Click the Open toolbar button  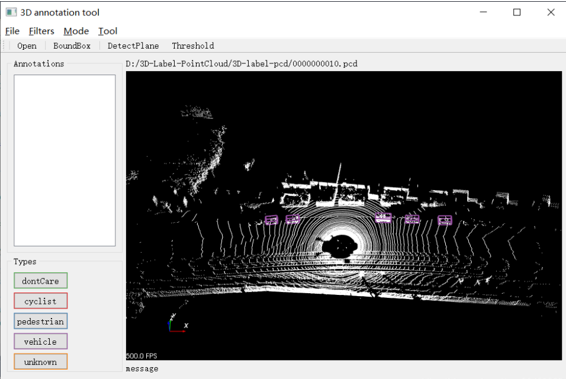pyautogui.click(x=27, y=46)
